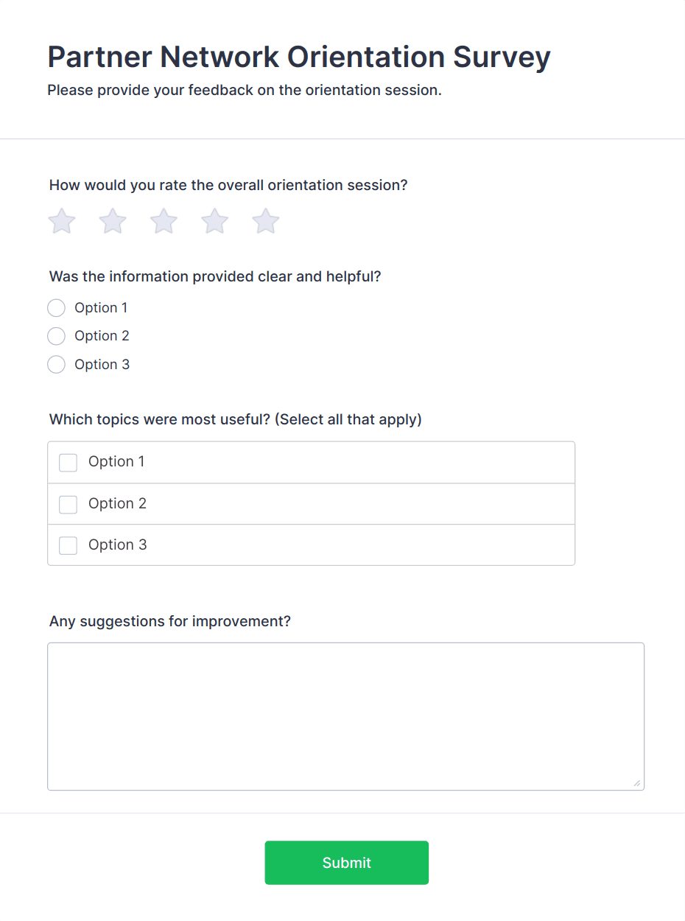
Task: Choose Option 2 radio button
Action: 57,336
